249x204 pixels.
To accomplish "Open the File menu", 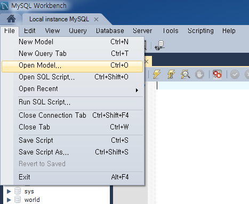I will [10, 31].
